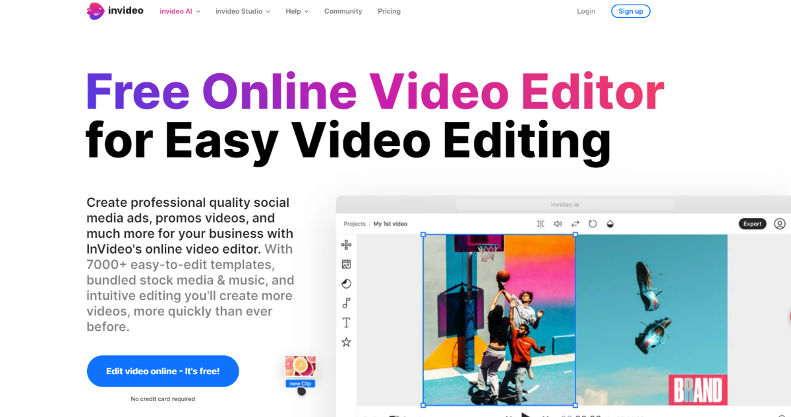Click the volume speaker icon in the editor toolbar
The height and width of the screenshot is (417, 791).
pos(558,224)
